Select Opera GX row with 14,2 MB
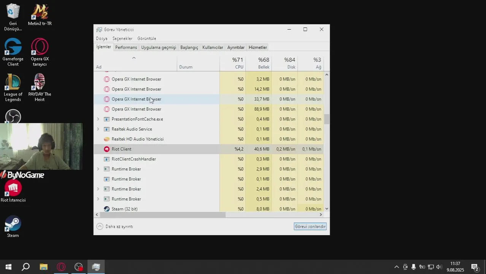This screenshot has width=486, height=274. pyautogui.click(x=209, y=89)
